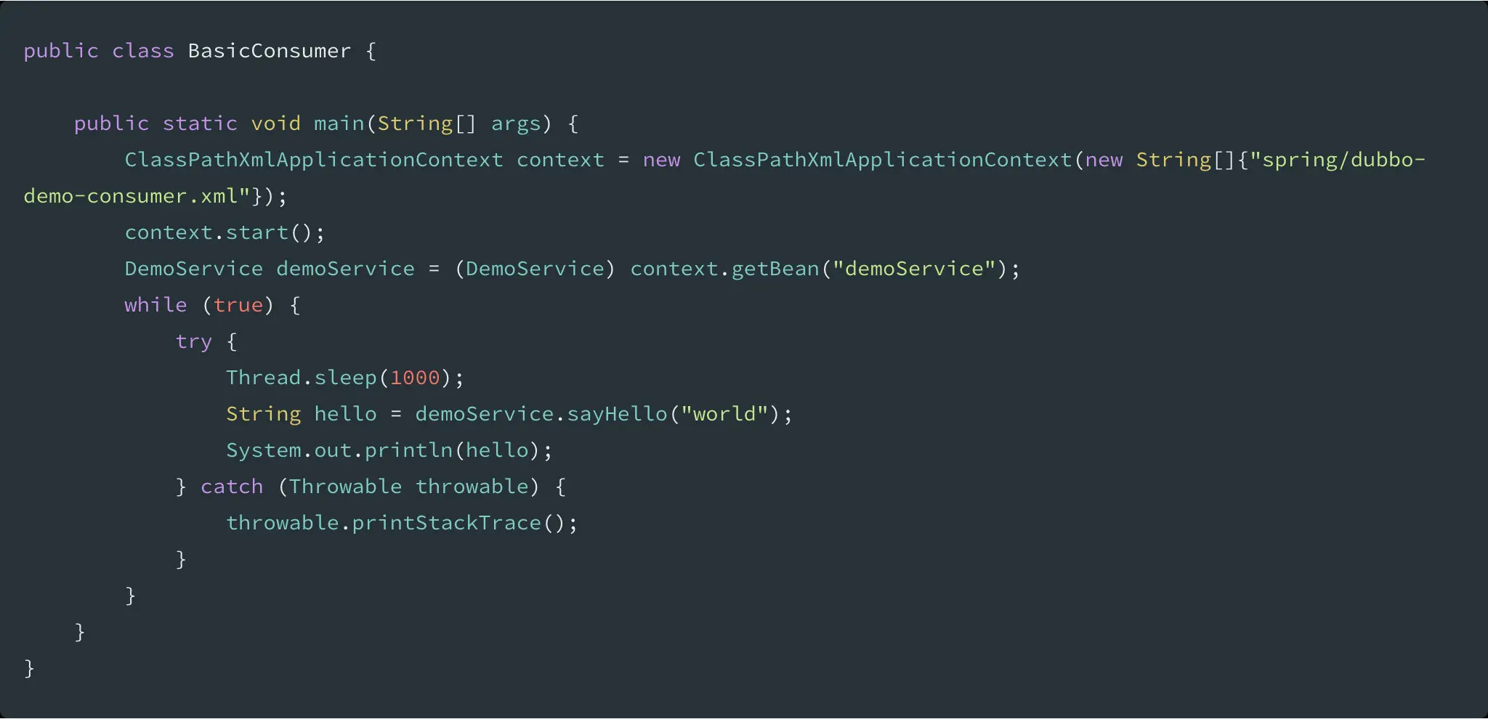Click the 'catch' keyword

232,487
